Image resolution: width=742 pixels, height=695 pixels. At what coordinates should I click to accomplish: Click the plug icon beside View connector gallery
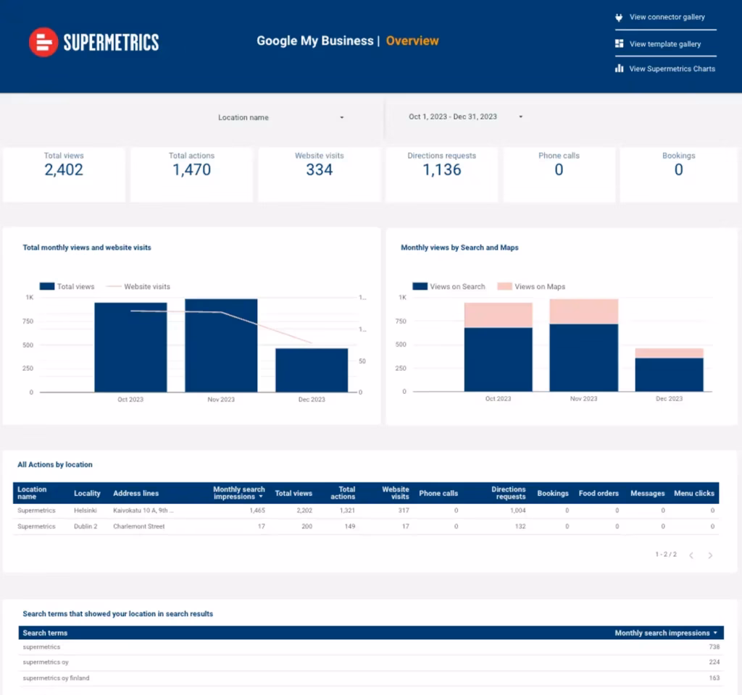[619, 17]
